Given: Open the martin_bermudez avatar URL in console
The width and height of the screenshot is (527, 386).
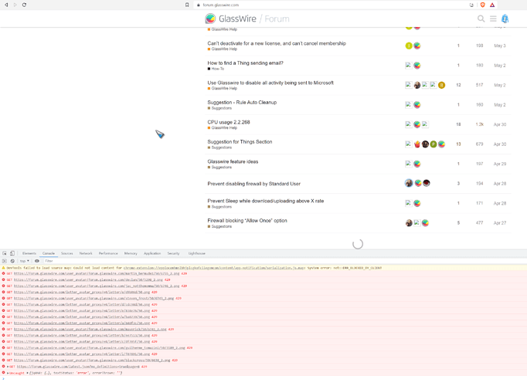Looking at the screenshot, I should coord(97,273).
